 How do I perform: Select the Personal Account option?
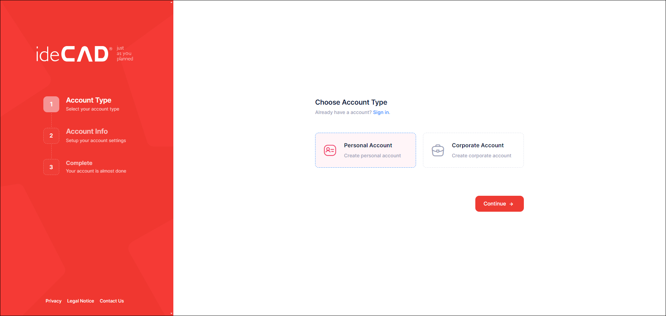coord(368,146)
